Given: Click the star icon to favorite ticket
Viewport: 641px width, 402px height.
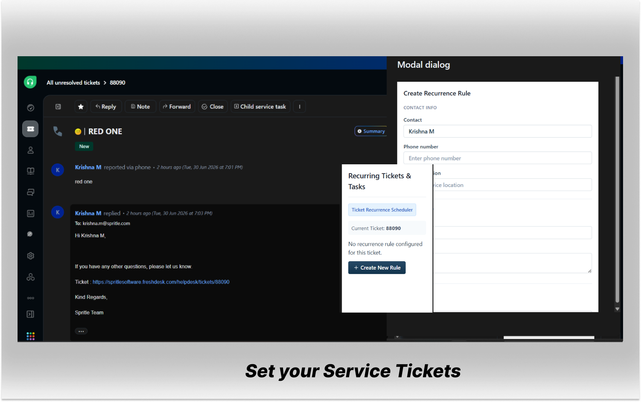Looking at the screenshot, I should (x=81, y=106).
